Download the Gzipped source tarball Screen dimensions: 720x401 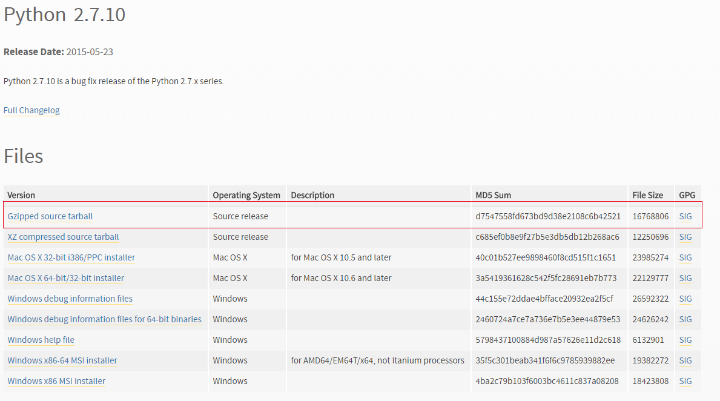click(x=50, y=216)
